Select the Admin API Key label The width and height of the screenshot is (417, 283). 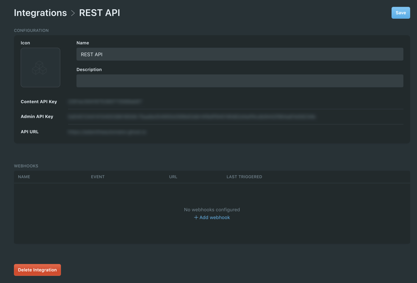(37, 116)
